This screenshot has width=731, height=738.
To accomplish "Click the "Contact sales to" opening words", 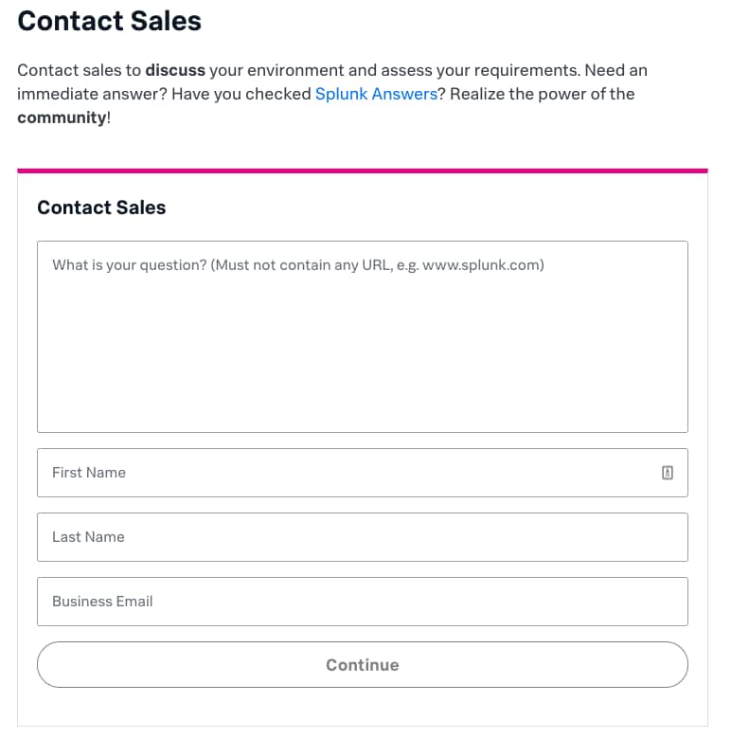I will click(79, 71).
